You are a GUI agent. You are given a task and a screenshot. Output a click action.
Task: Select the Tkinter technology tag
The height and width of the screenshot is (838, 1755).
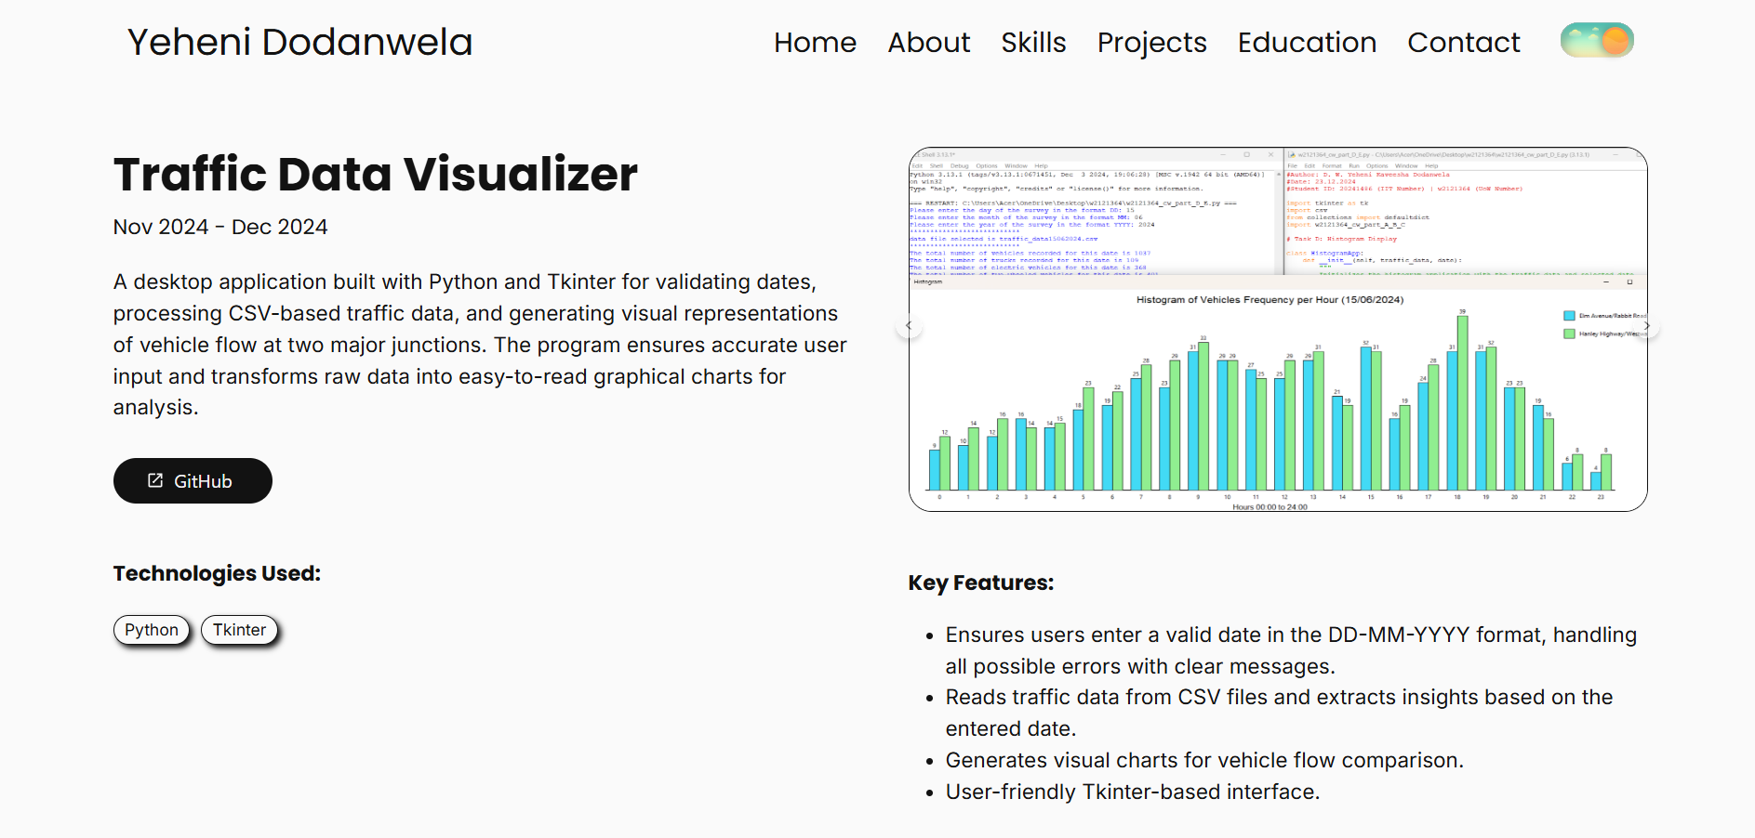pyautogui.click(x=239, y=630)
